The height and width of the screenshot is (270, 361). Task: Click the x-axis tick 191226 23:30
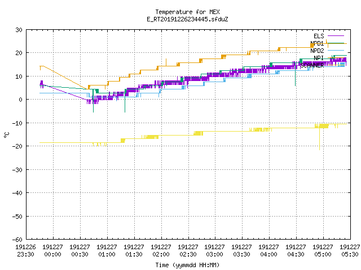(26, 251)
